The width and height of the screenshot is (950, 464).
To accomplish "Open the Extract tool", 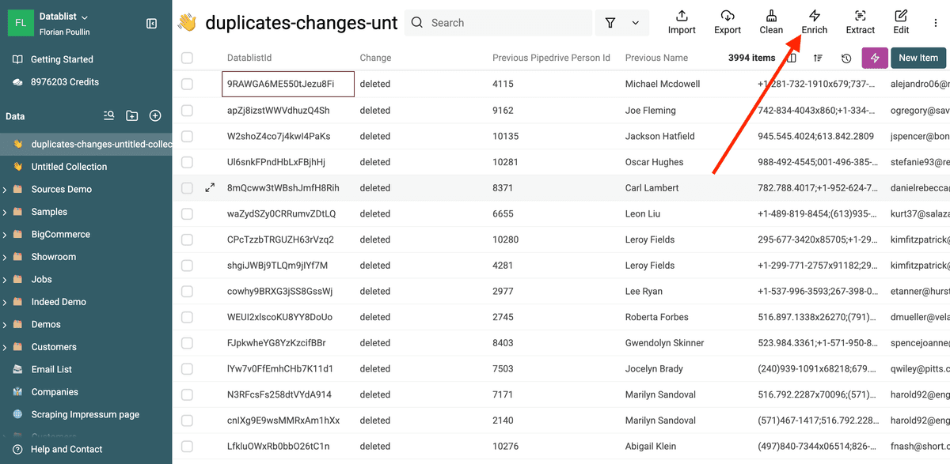I will [860, 22].
